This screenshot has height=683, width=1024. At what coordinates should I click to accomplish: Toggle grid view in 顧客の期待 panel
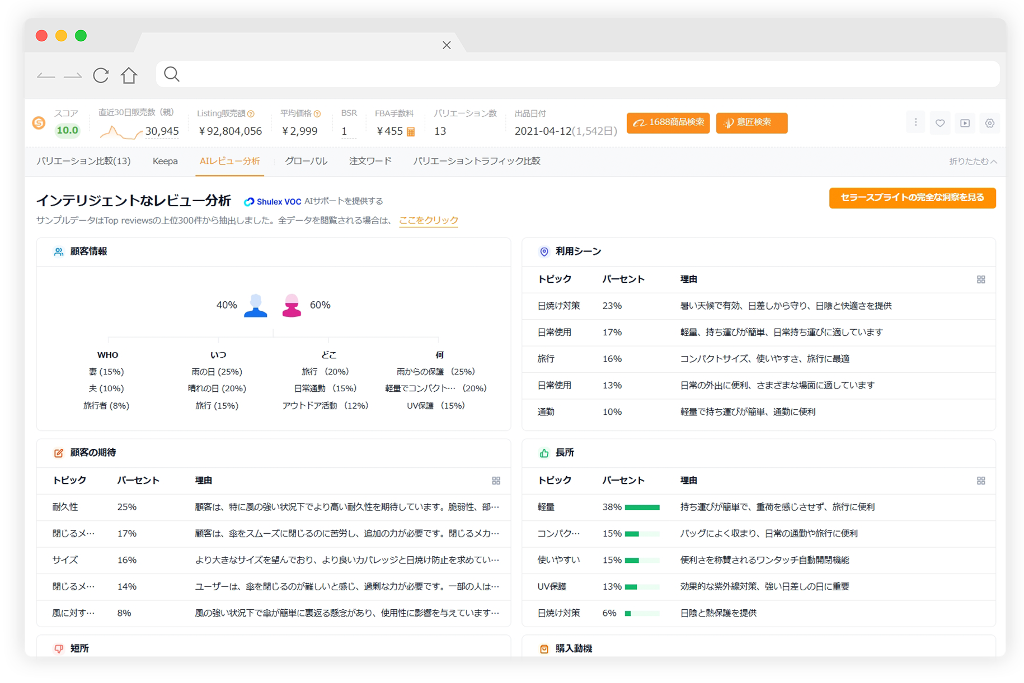[495, 481]
